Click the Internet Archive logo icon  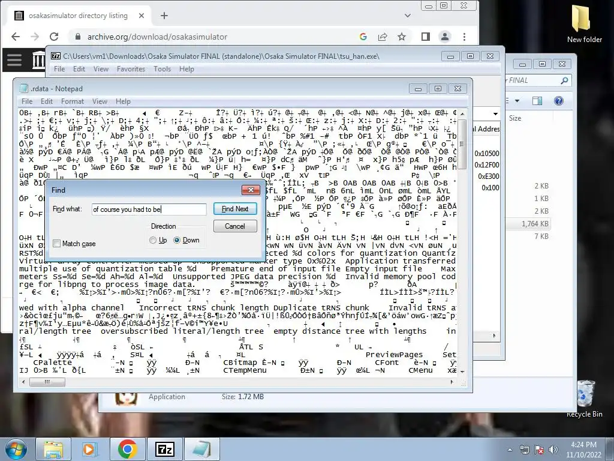tap(38, 60)
